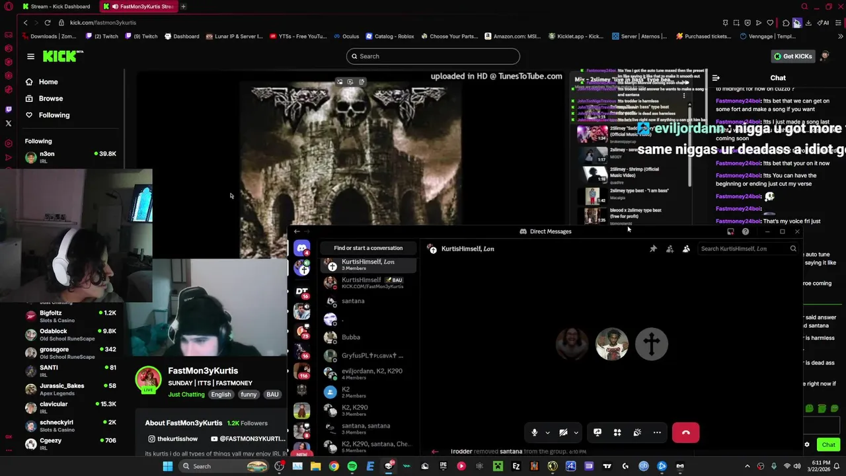Image resolution: width=846 pixels, height=476 pixels.
Task: Add friends to the group DM
Action: click(670, 249)
